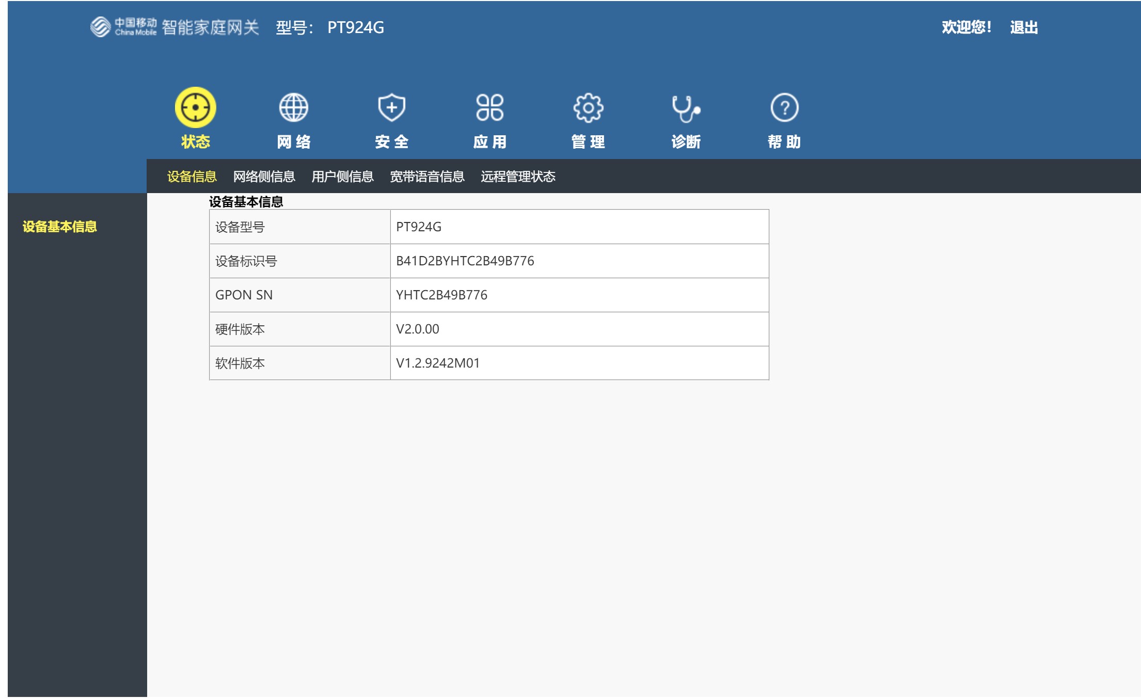Switch to the 网络侧信息 tab
1141x698 pixels.
(x=264, y=176)
